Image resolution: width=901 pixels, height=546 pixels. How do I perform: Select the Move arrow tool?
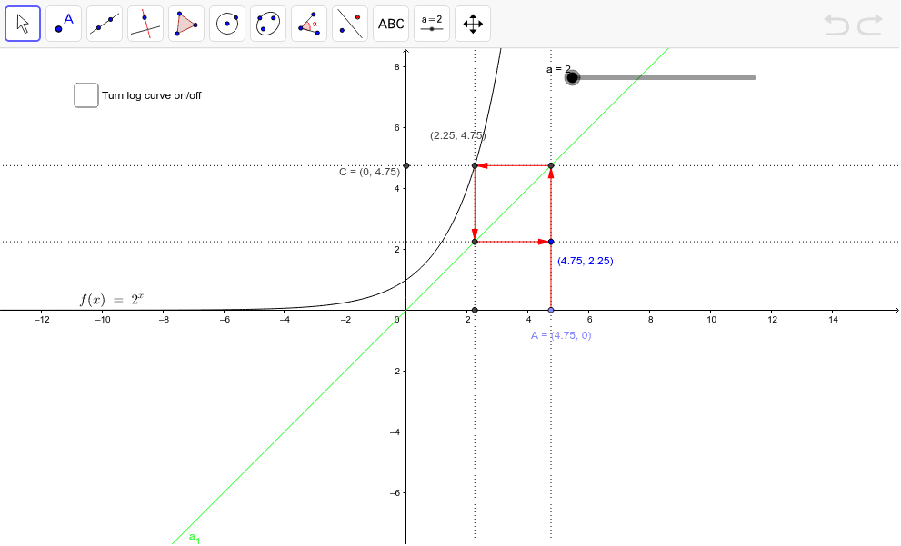(23, 24)
